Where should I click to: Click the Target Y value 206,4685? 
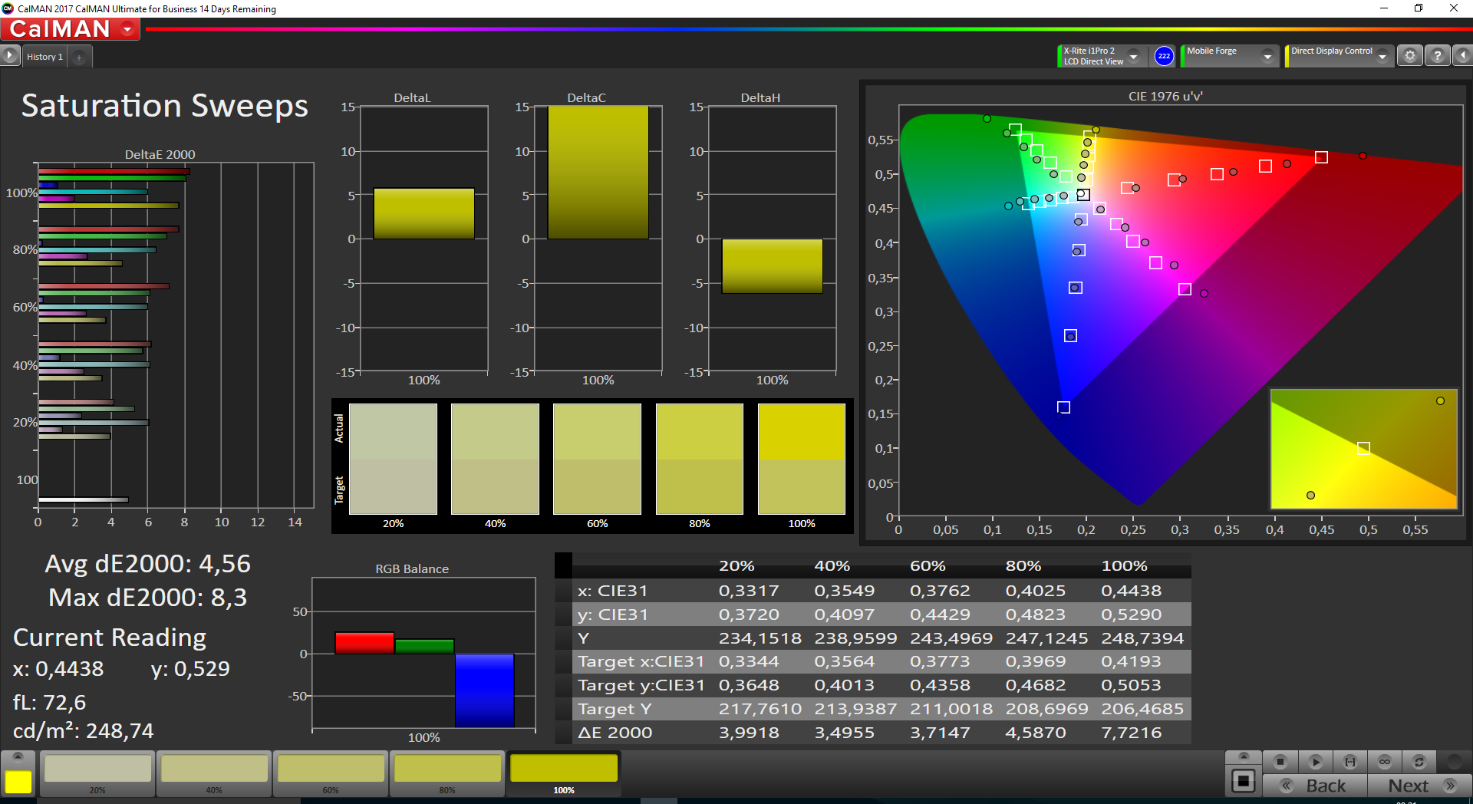click(x=1142, y=709)
